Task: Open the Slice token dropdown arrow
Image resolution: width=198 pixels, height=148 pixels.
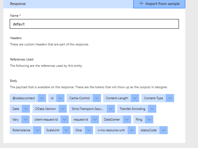Action: (89, 130)
